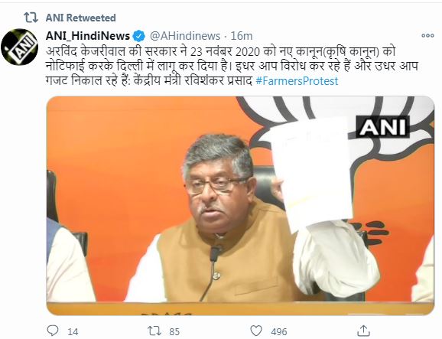Open the @AHindinews handle
Viewport: 442px width, 339px height.
tap(185, 36)
